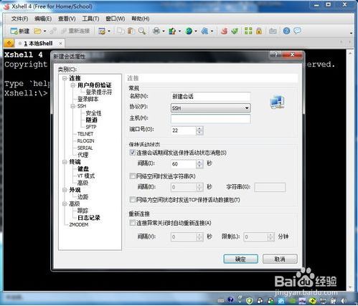
Task: Click the globe encoding icon
Action: 189,31
